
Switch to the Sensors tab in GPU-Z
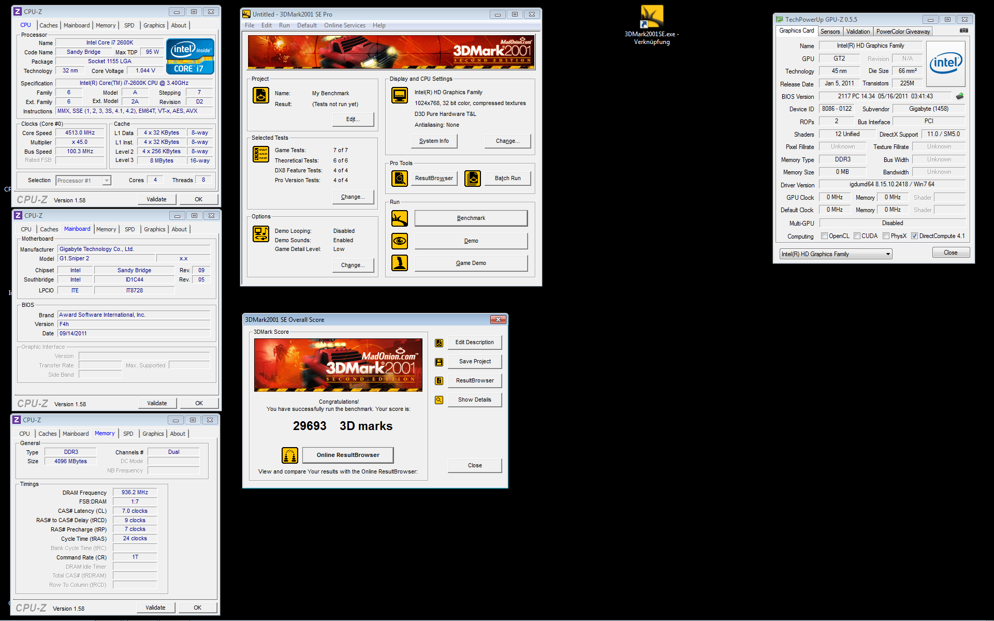pos(830,32)
